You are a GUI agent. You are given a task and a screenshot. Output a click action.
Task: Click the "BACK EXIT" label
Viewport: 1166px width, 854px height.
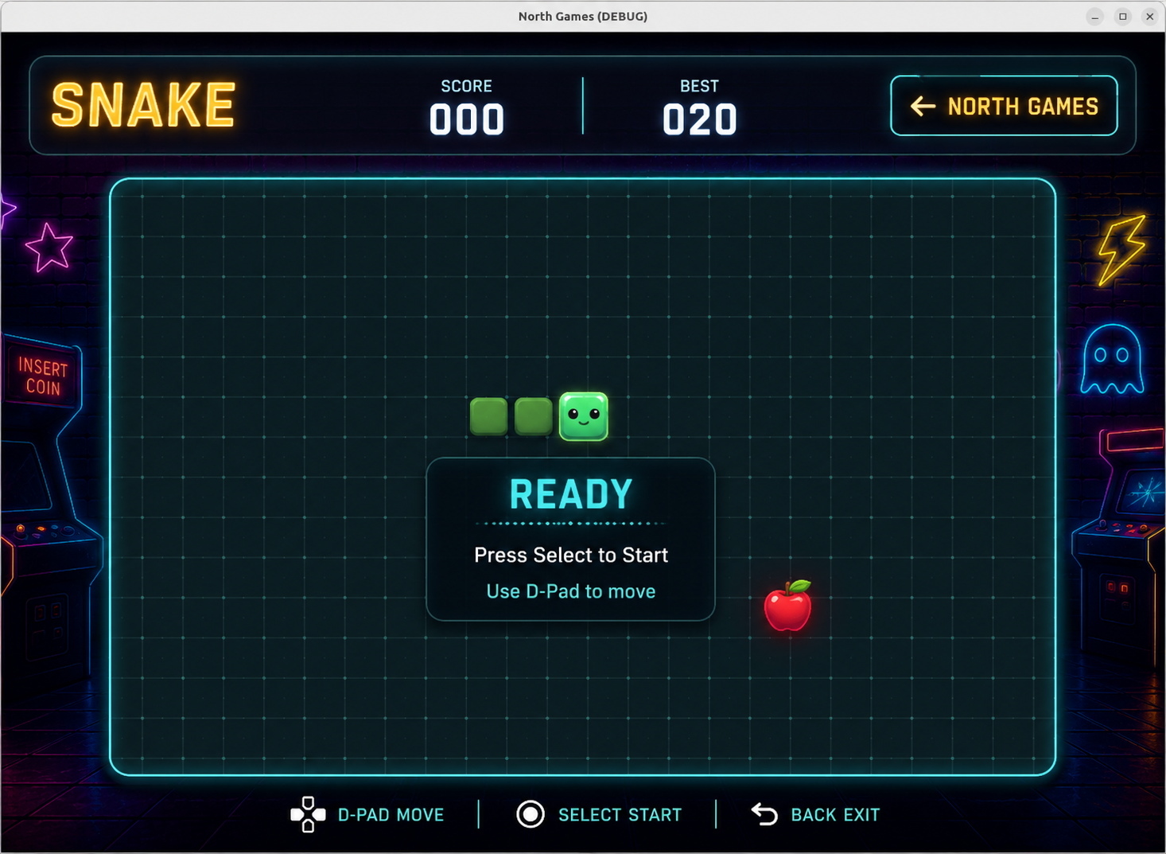835,815
